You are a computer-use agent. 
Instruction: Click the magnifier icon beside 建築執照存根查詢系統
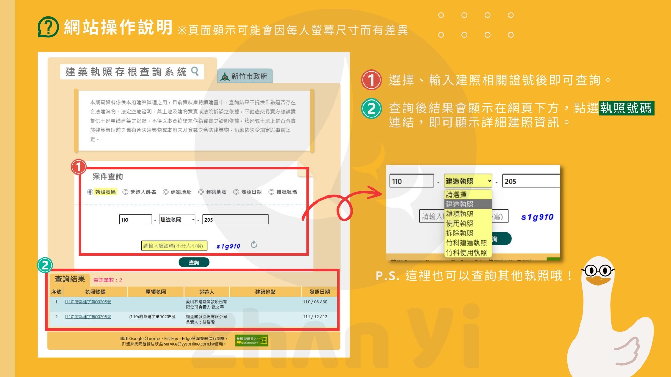click(195, 72)
